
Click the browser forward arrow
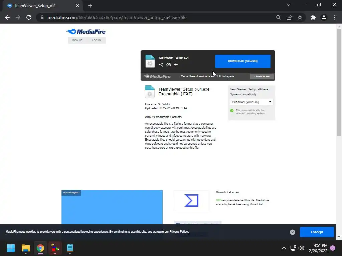18,17
